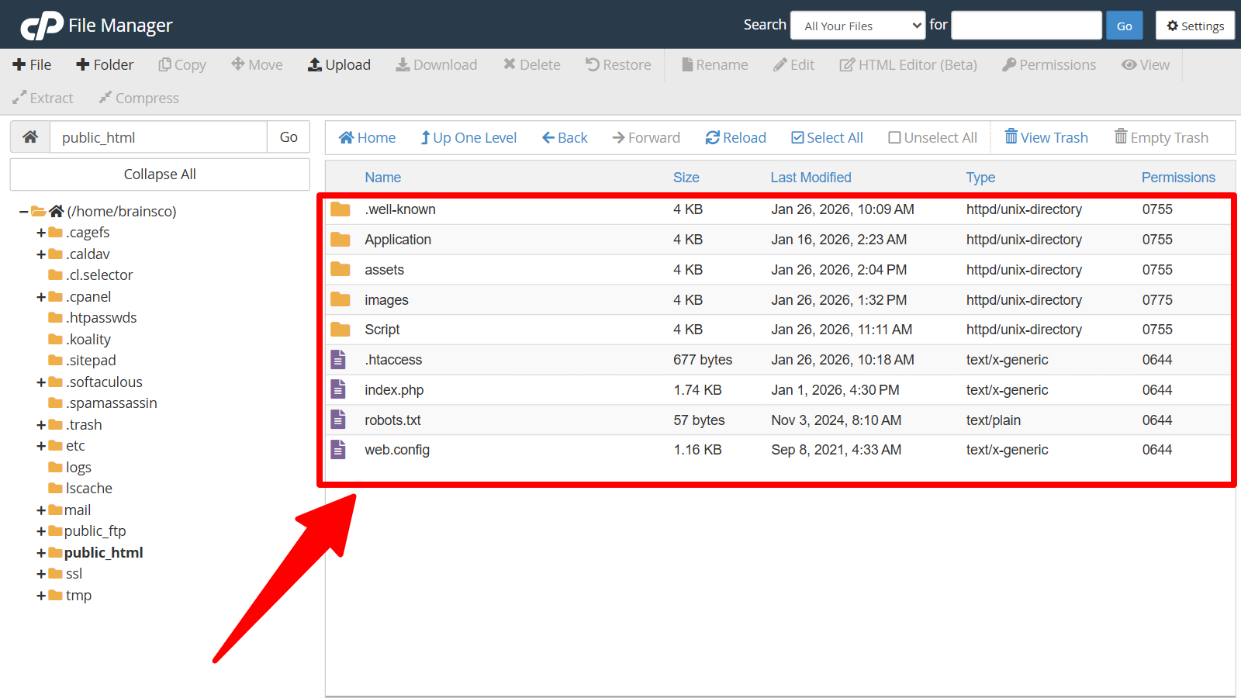Go Back in file navigation

click(565, 138)
